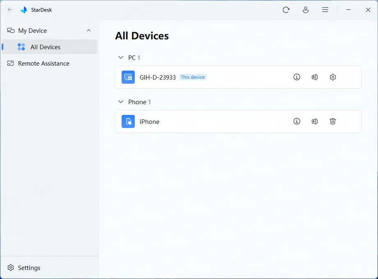
Task: Click the All Devices page heading
Action: click(142, 36)
